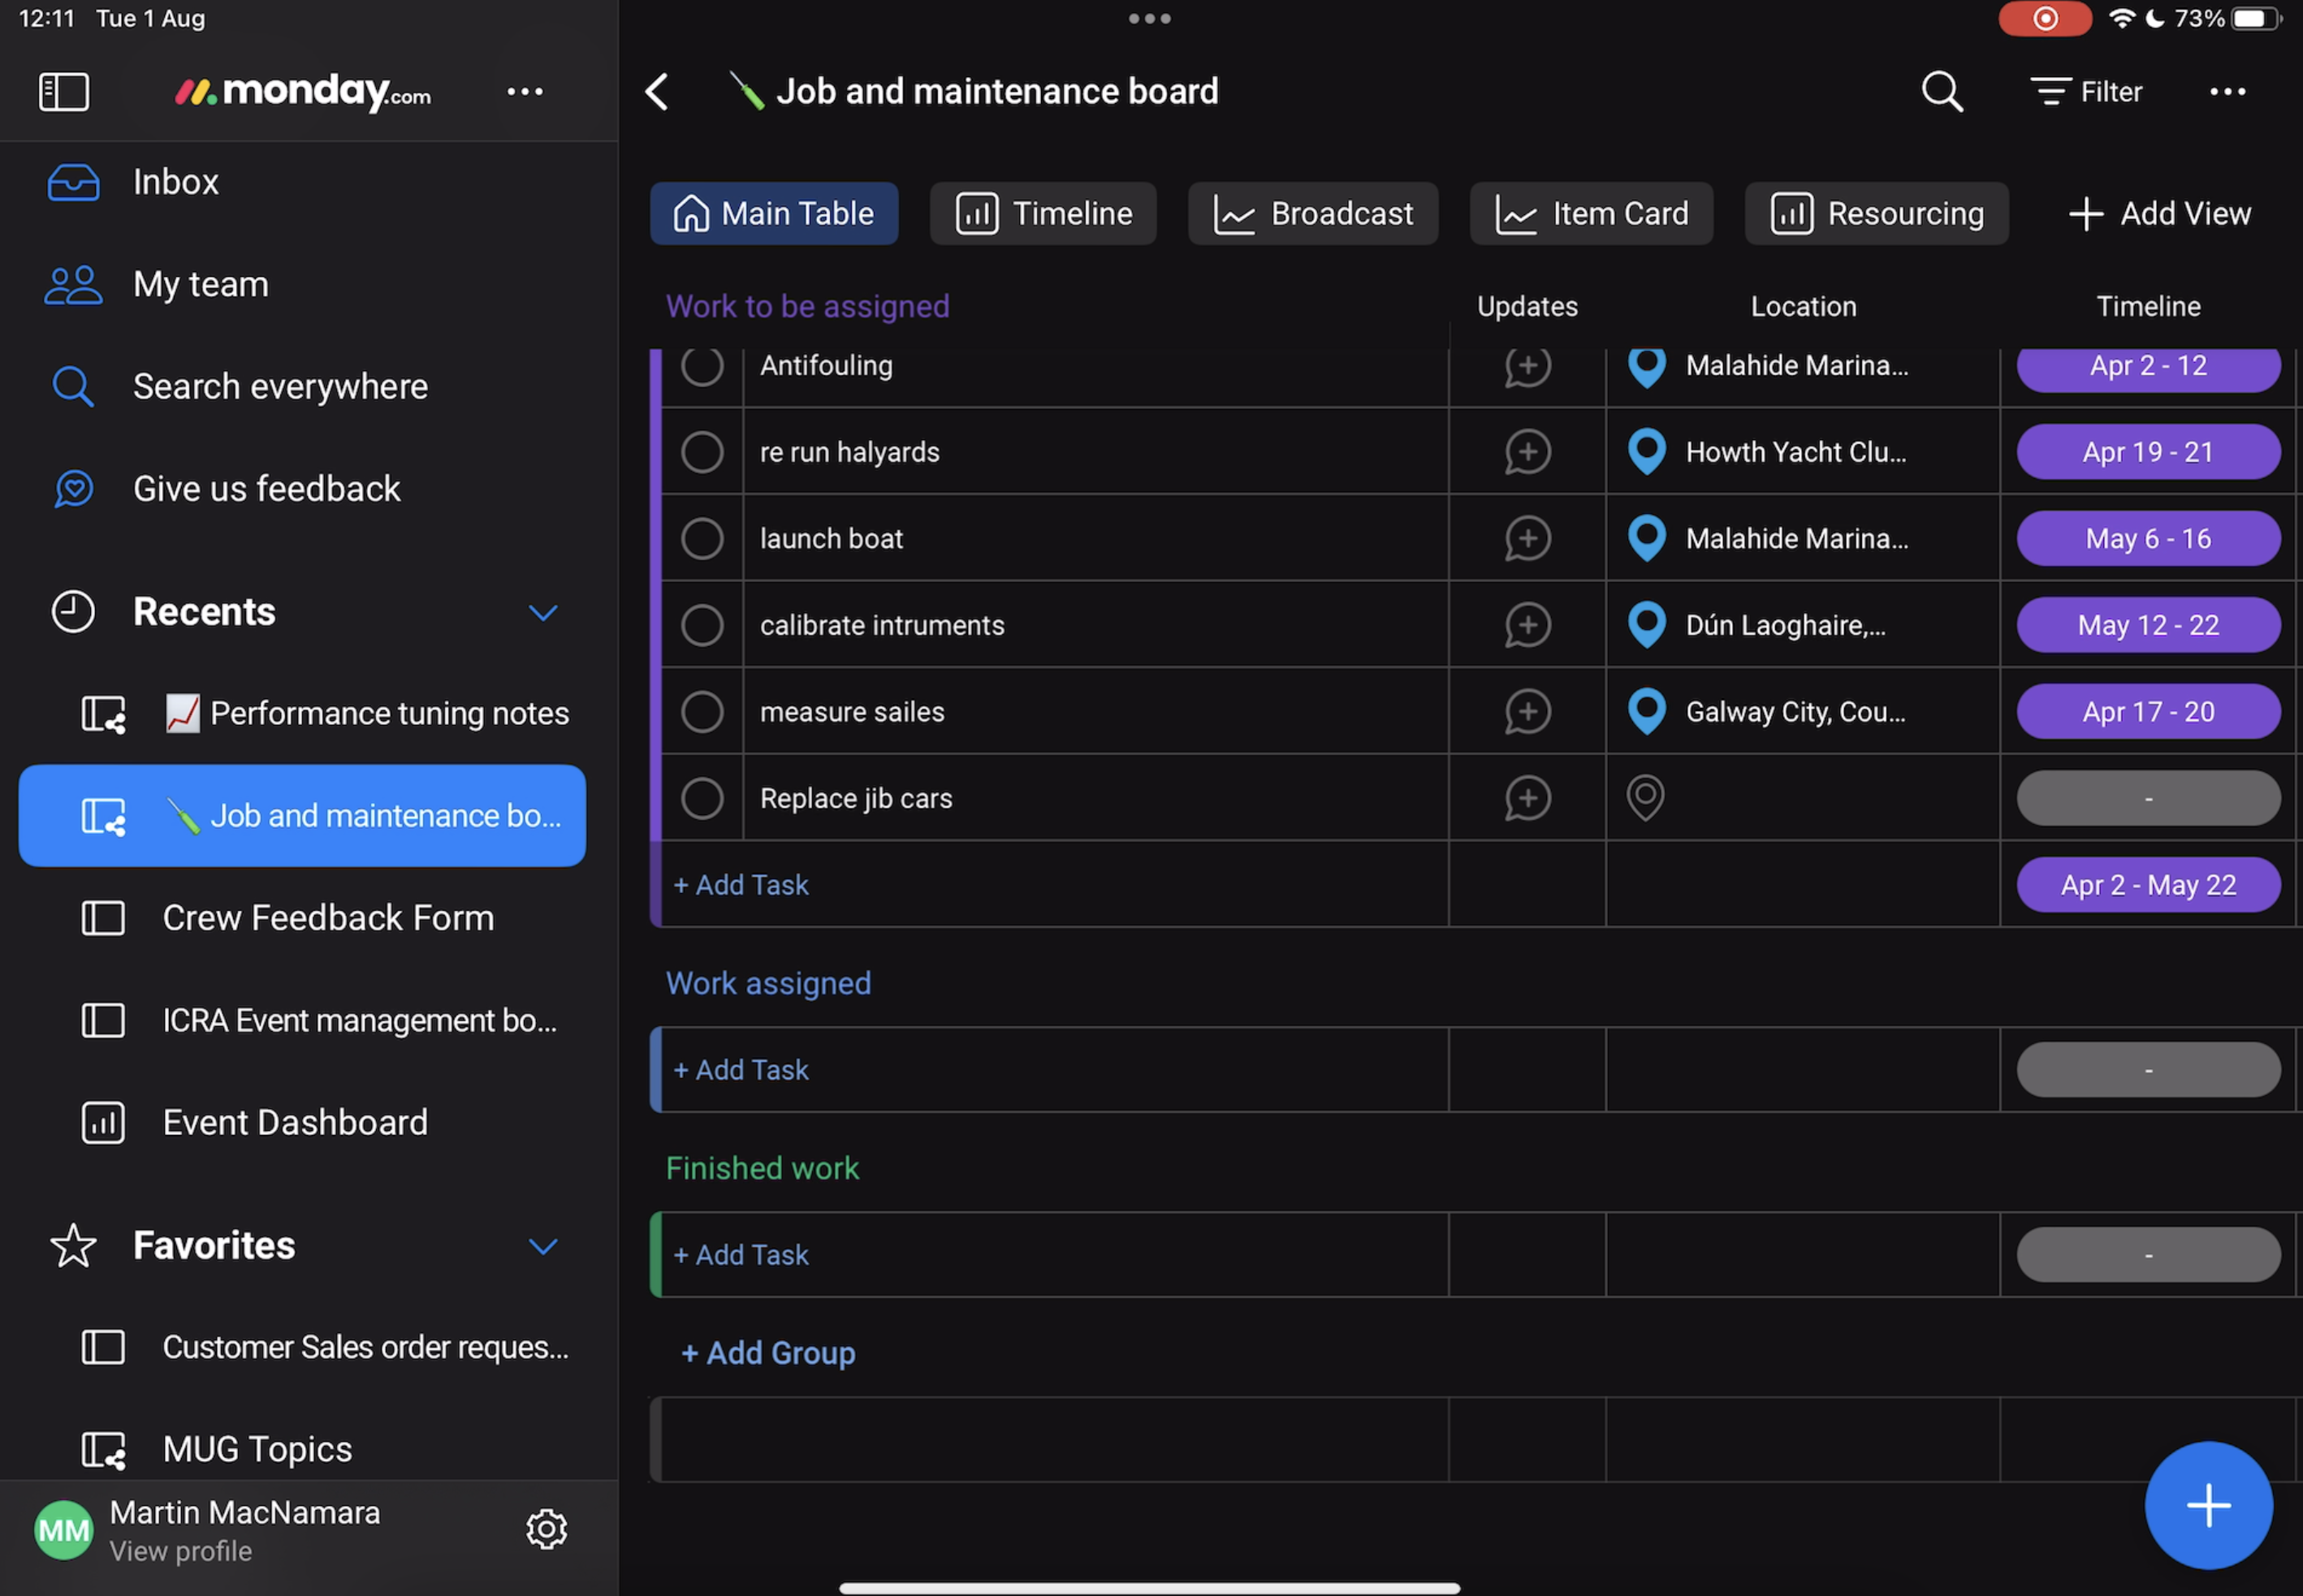Select the re run halyards checkbox circle
Viewport: 2303px width, 1596px height.
702,452
